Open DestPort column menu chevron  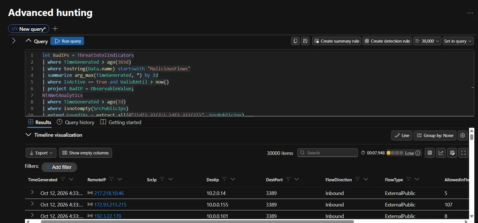tap(297, 180)
